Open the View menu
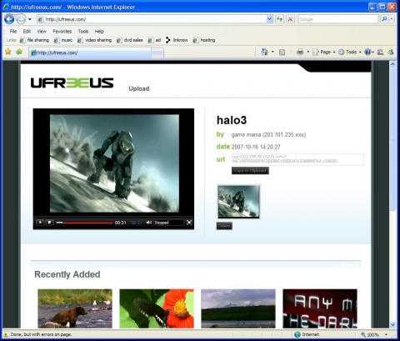This screenshot has width=400, height=341. tap(42, 31)
